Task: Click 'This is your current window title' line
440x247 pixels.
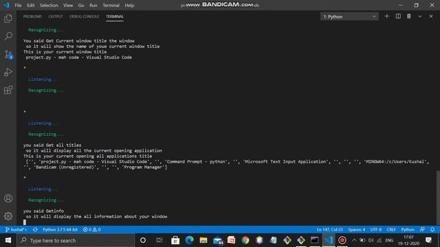Action: point(65,52)
